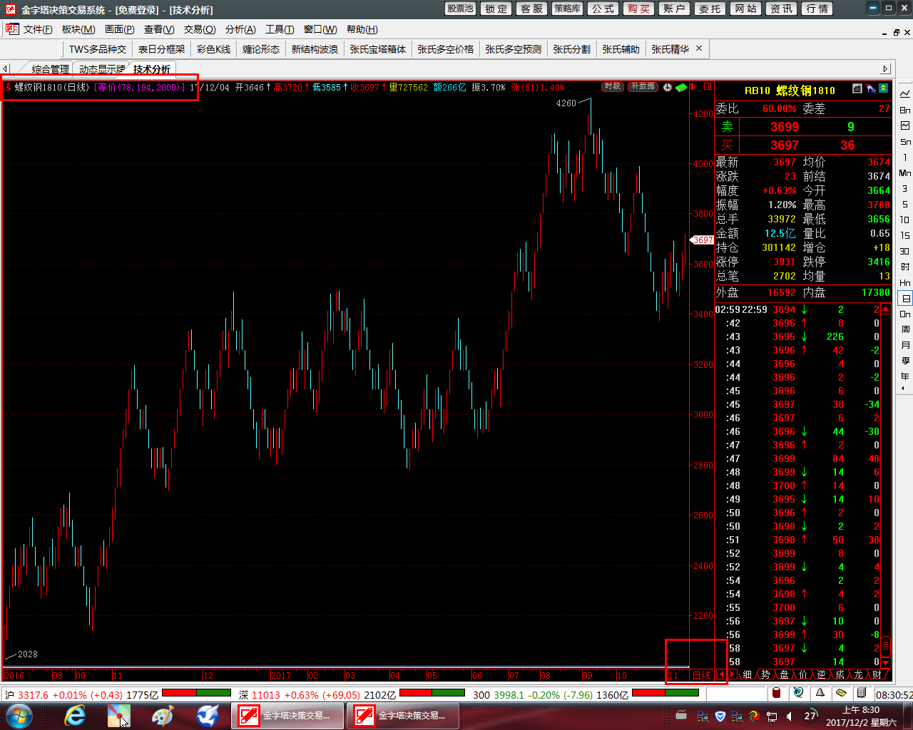Click the file cabinet icon in status bar

point(862,693)
